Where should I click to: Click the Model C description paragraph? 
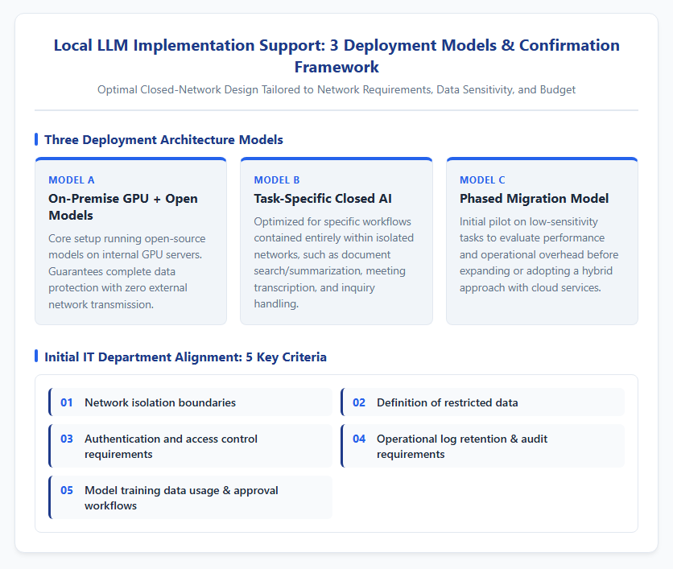pyautogui.click(x=539, y=254)
